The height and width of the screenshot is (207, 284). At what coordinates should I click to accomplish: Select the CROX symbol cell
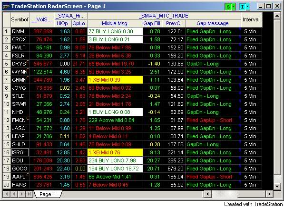[x=20, y=39]
